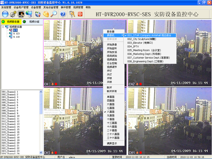Image resolution: width=212 pixels, height=159 pixels.
Task: Choose camera 005_Meeting Room
Action: coord(150,50)
